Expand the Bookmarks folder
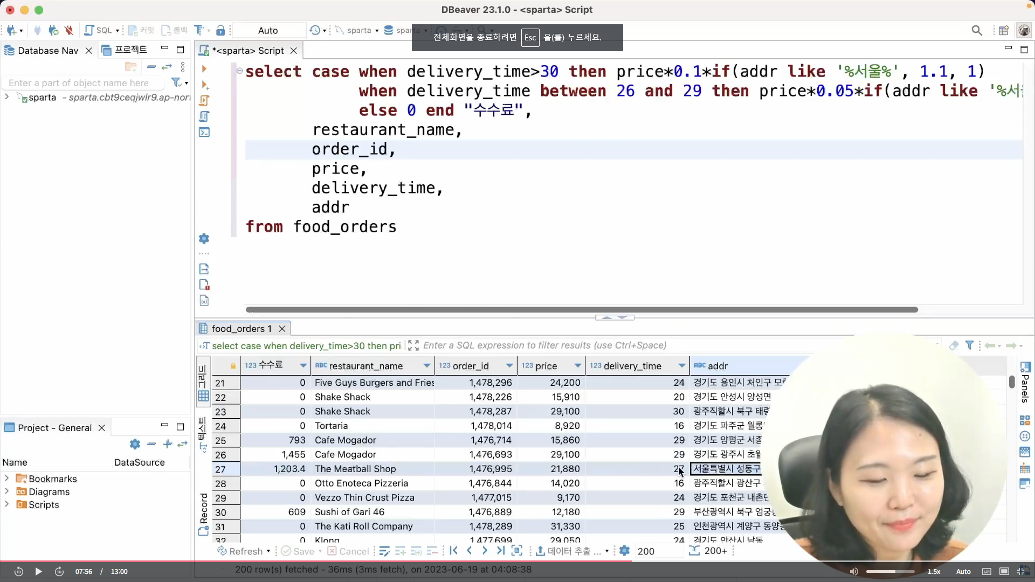This screenshot has height=582, width=1035. pyautogui.click(x=6, y=478)
